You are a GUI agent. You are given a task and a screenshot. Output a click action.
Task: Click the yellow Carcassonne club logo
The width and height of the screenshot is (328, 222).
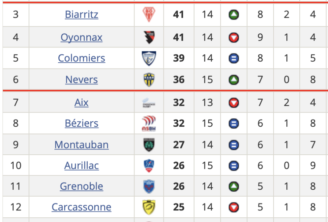coord(149,207)
